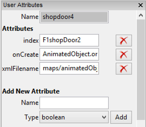Viewport: 146px width, 127px height.
Task: Select the shopdoor4 Name field
Action: 74,17
